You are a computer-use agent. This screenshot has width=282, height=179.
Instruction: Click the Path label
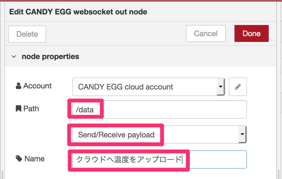pos(31,109)
